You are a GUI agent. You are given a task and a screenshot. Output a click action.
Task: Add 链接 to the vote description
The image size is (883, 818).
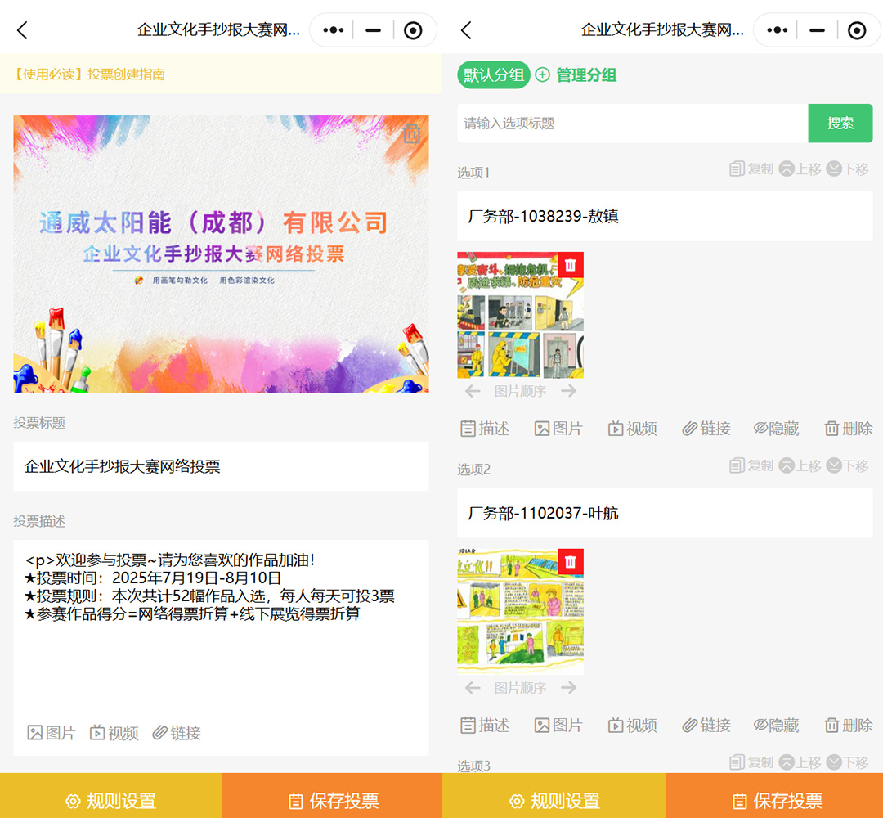tap(177, 733)
